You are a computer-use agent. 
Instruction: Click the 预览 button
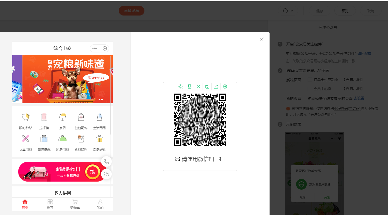[x=345, y=11]
